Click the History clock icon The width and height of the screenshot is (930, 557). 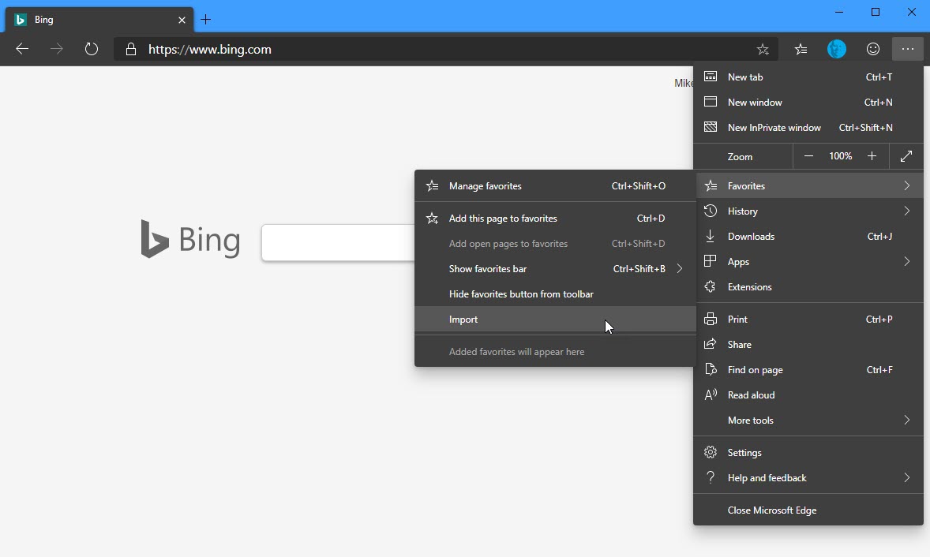pos(710,211)
